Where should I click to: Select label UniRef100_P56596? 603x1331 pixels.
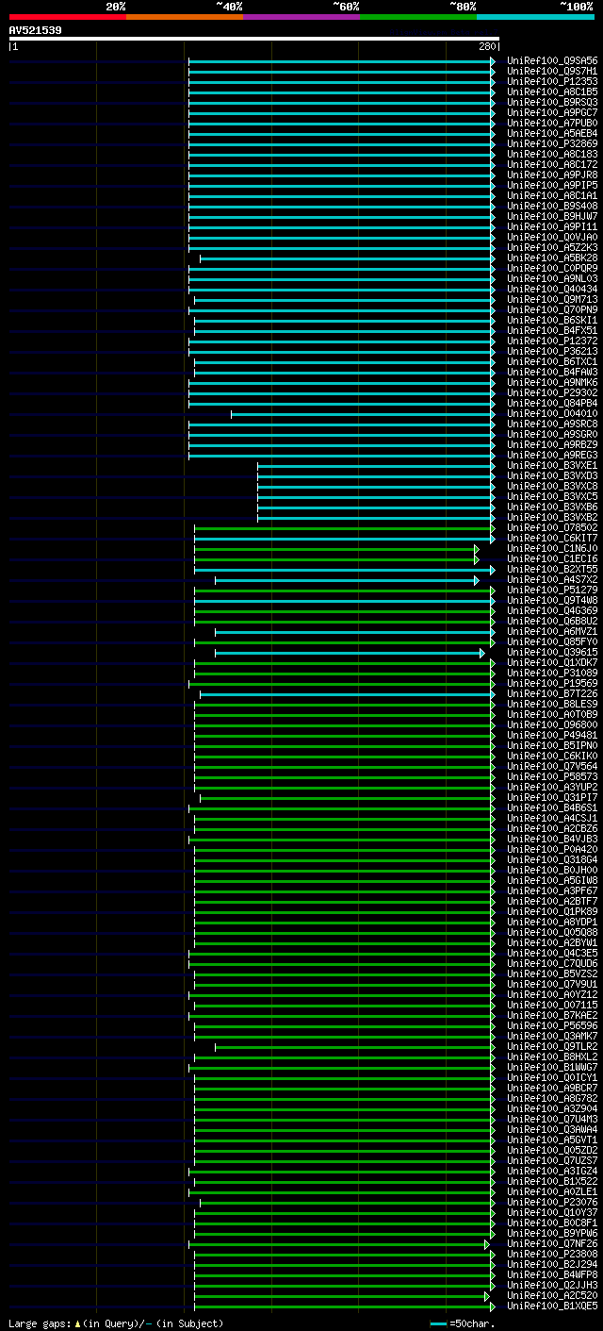552,1025
